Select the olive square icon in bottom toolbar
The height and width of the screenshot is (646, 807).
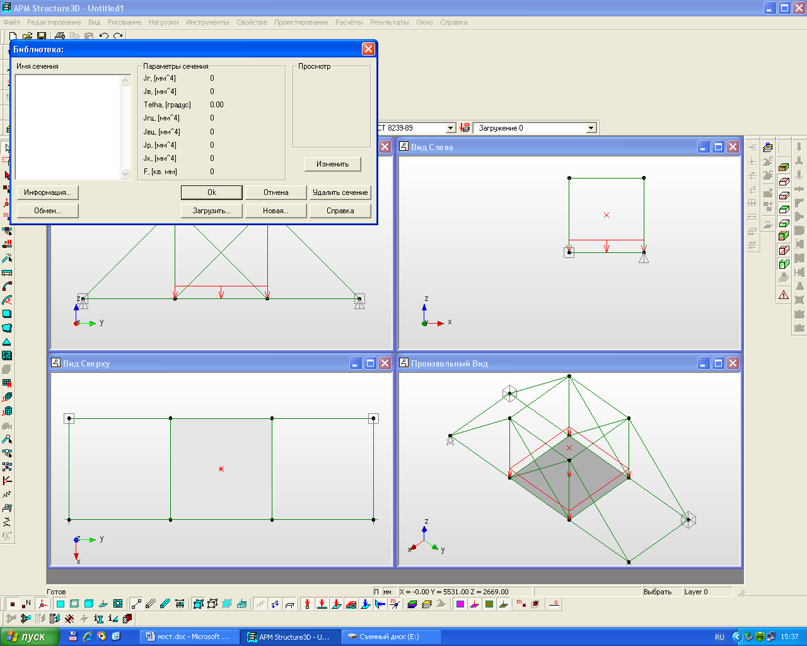click(x=489, y=604)
